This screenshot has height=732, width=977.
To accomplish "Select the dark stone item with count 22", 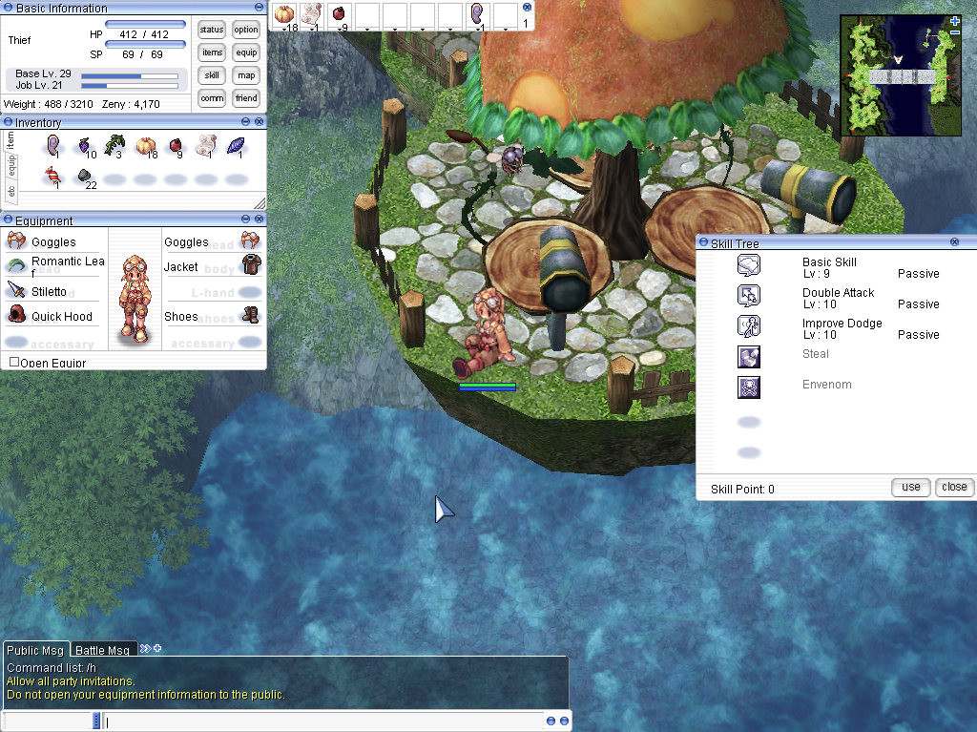I will [85, 178].
